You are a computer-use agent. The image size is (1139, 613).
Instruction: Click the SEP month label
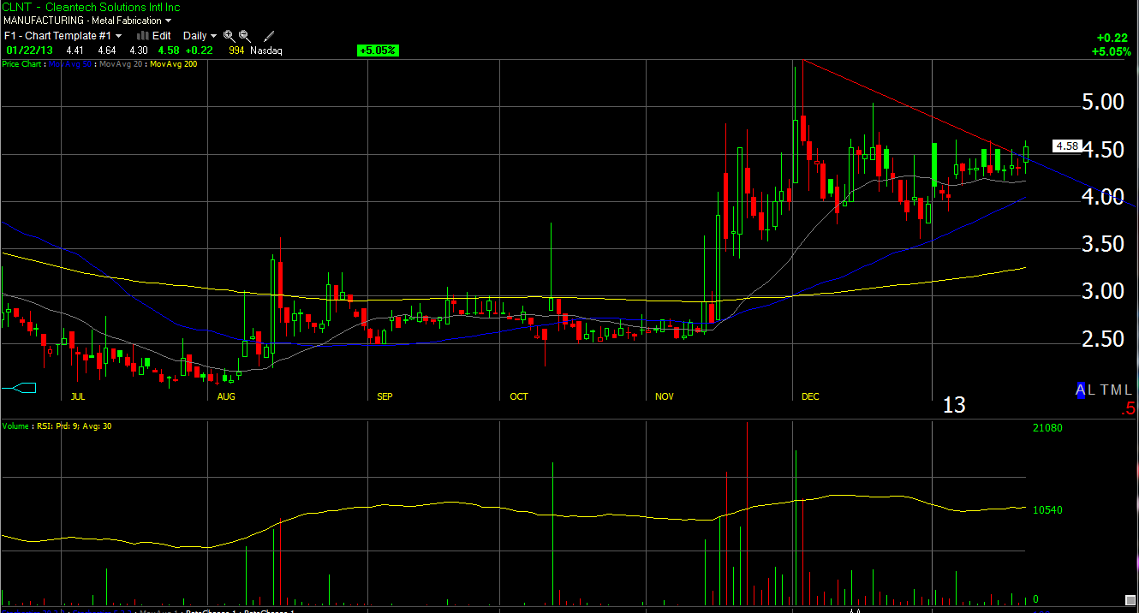tap(385, 397)
